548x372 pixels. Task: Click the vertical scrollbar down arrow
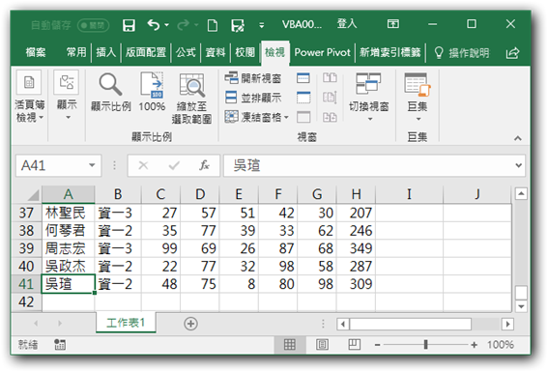(x=521, y=306)
